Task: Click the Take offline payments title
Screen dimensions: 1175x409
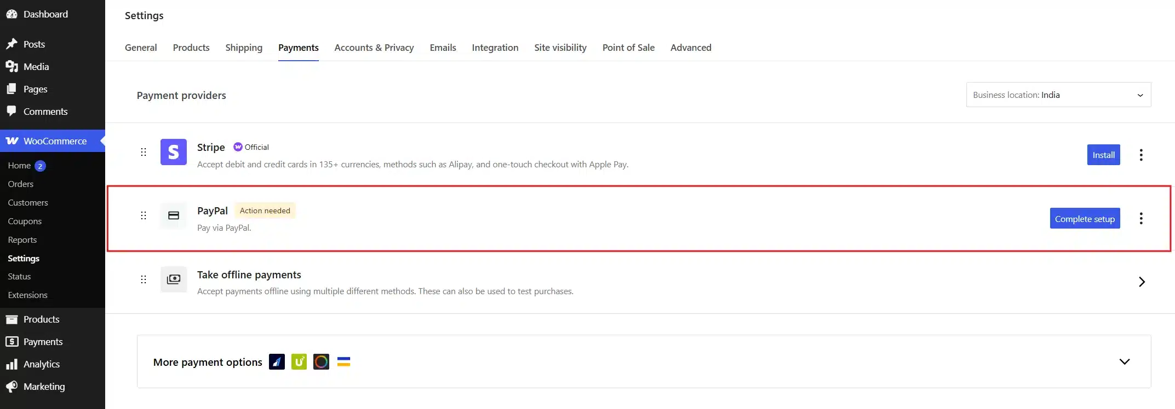Action: point(249,274)
